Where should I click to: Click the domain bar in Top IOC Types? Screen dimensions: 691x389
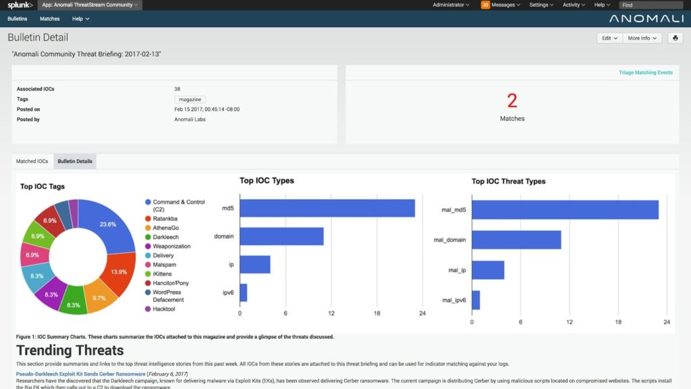(x=281, y=236)
